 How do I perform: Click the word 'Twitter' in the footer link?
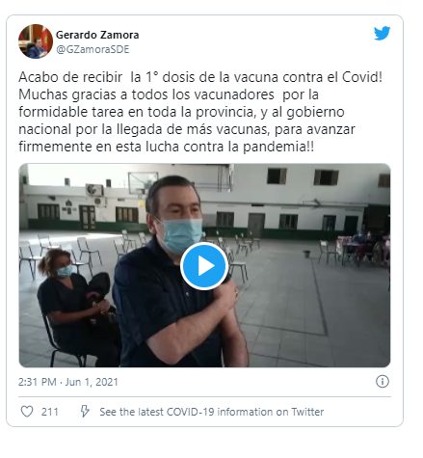[307, 412]
